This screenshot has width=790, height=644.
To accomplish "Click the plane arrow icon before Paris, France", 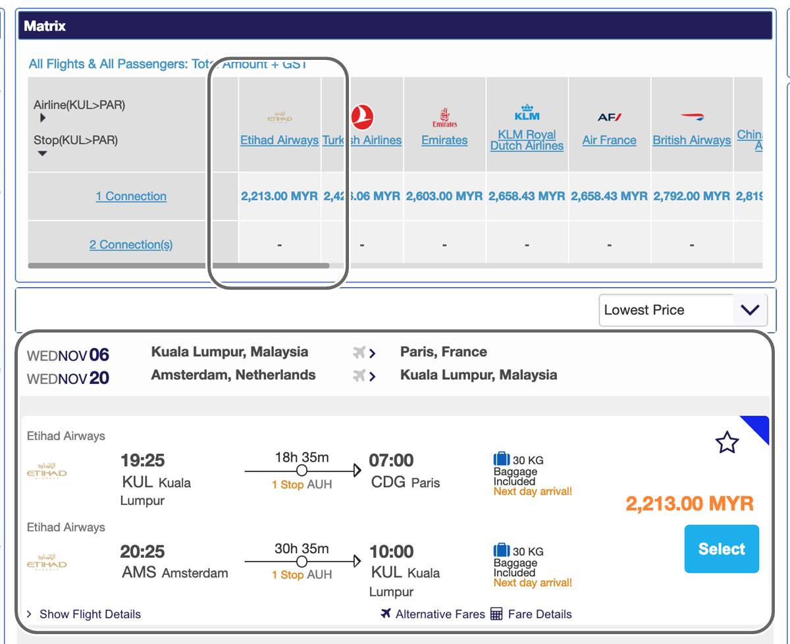I will (364, 354).
